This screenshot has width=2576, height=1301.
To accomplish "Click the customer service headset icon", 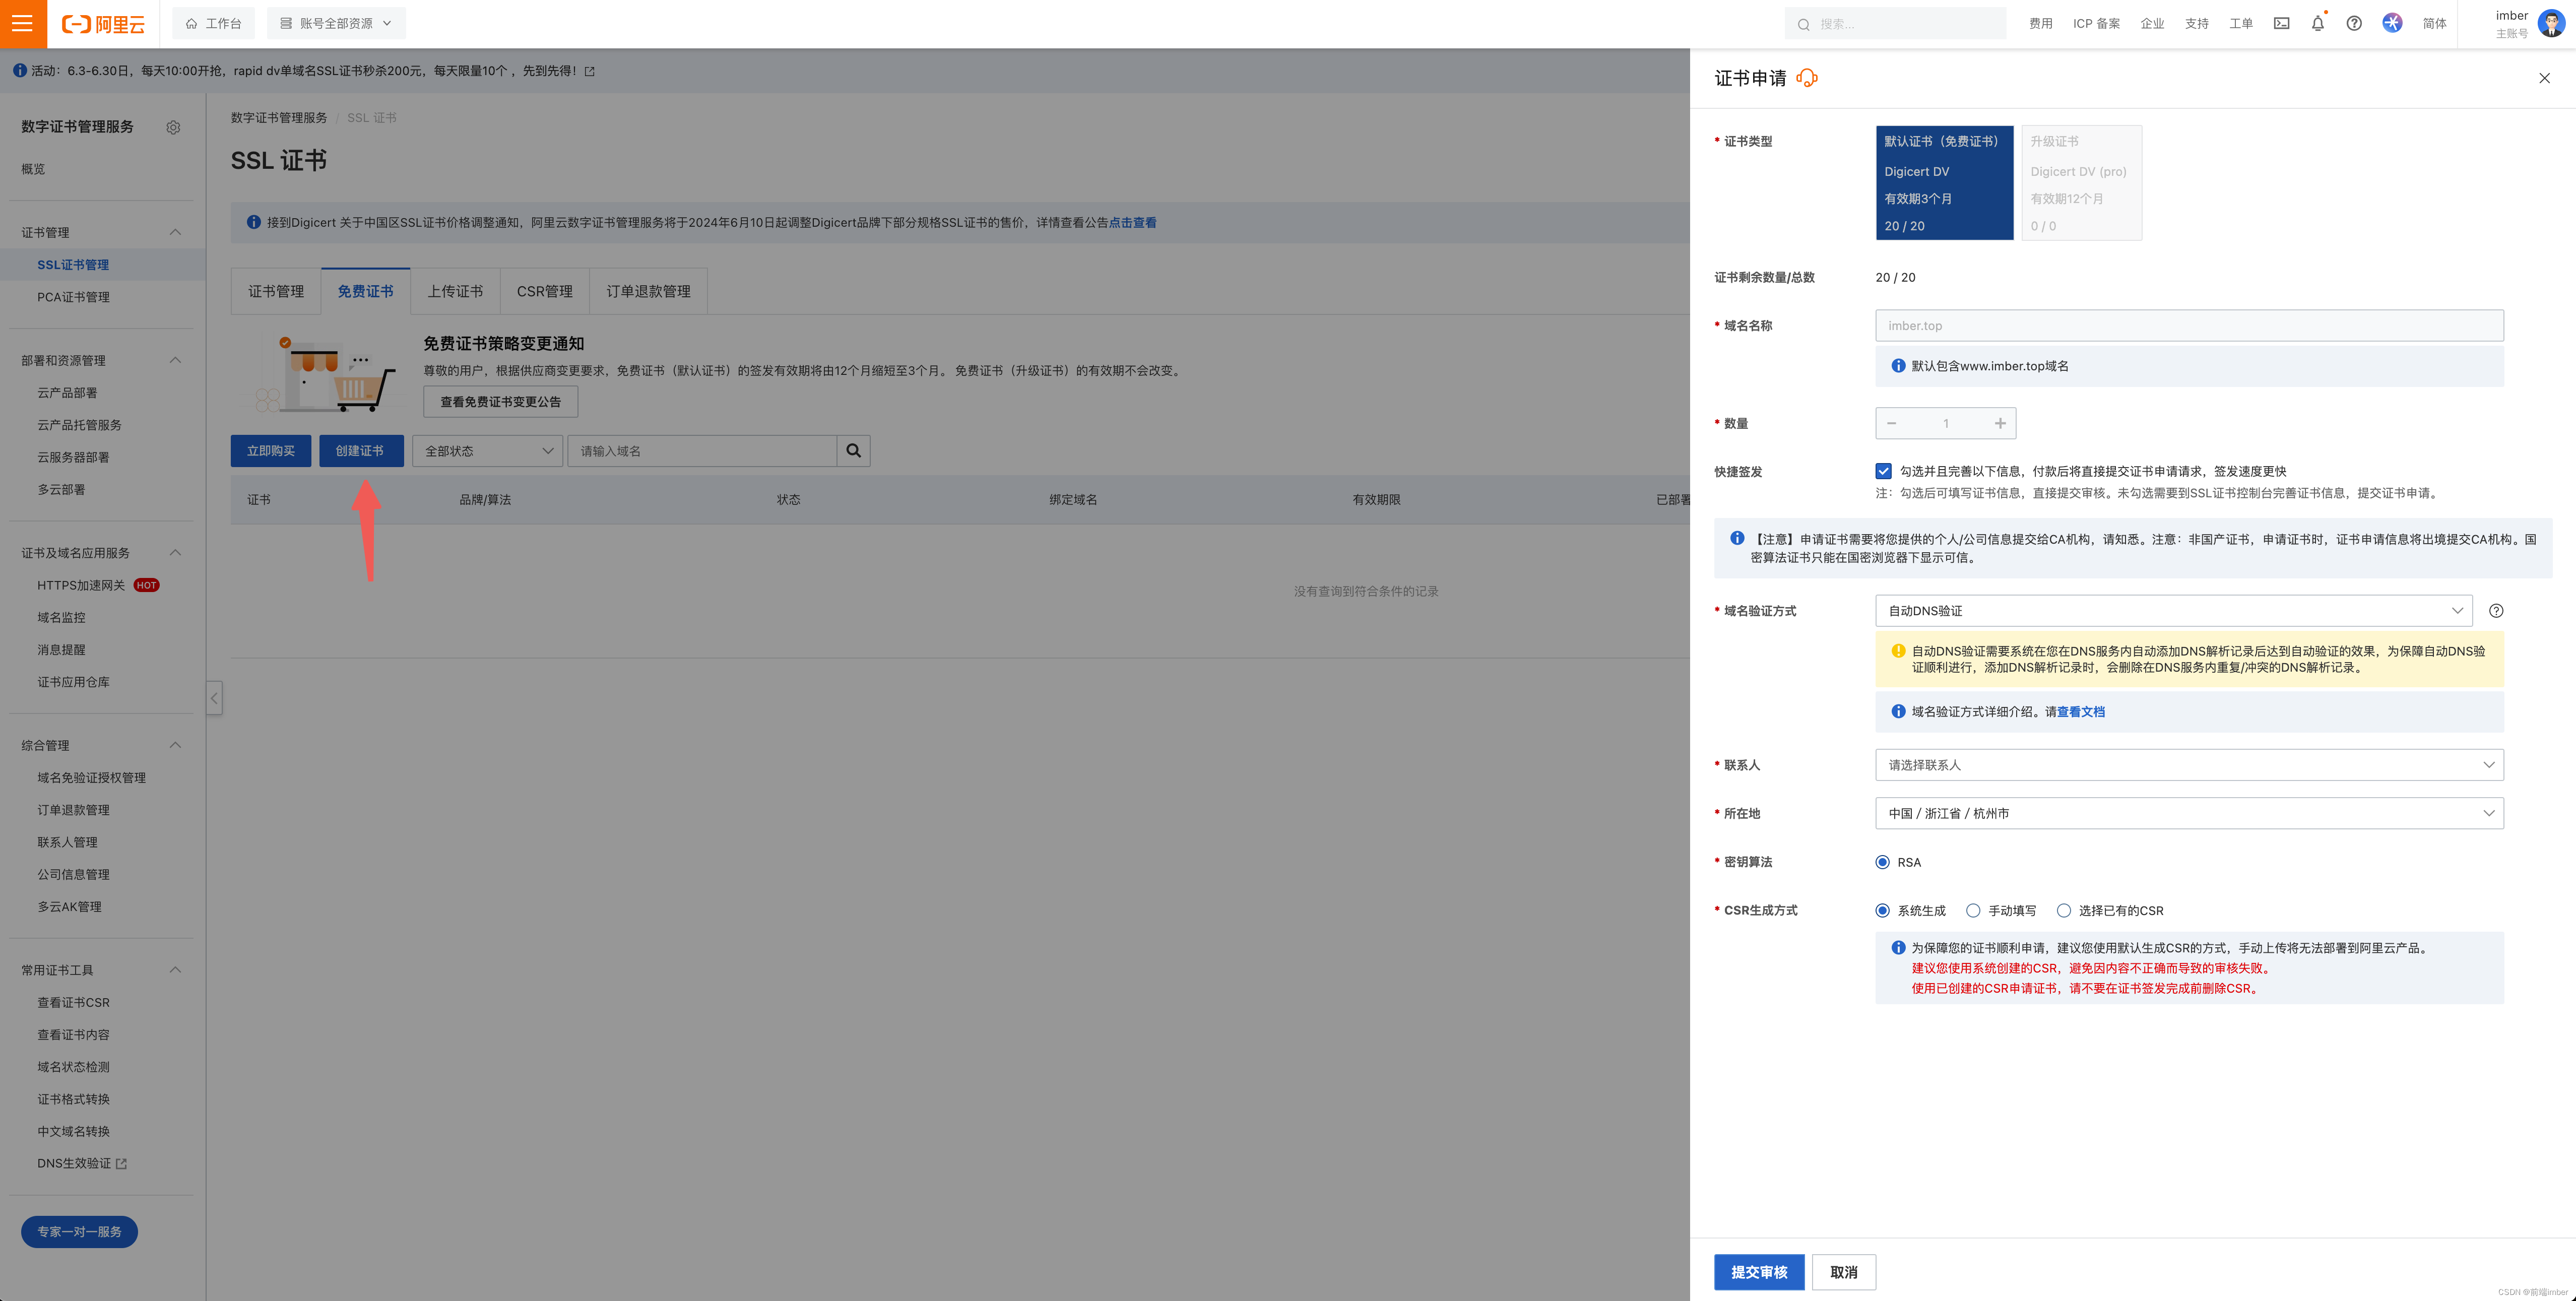I will pyautogui.click(x=1806, y=78).
